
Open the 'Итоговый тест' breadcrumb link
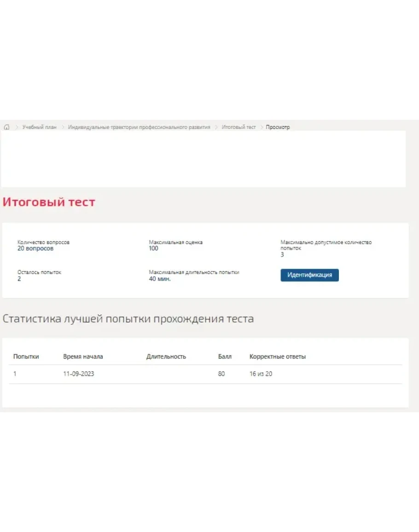(239, 127)
